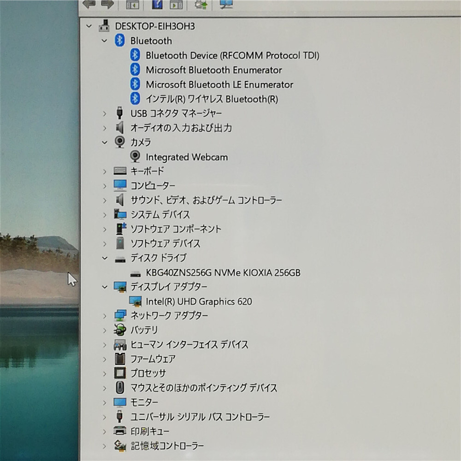The image size is (461, 461).
Task: Select Microsoft Bluetooth LE Enumerator entry
Action: [x=219, y=84]
